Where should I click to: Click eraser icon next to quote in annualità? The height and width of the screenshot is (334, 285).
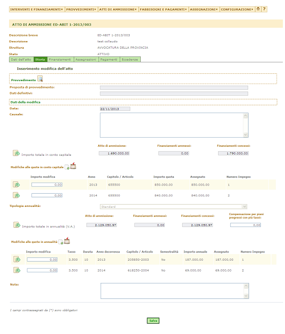(x=67, y=241)
